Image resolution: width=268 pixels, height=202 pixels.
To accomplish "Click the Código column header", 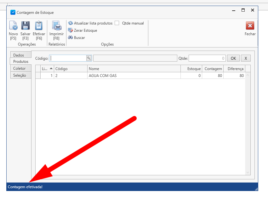I will pyautogui.click(x=71, y=69).
